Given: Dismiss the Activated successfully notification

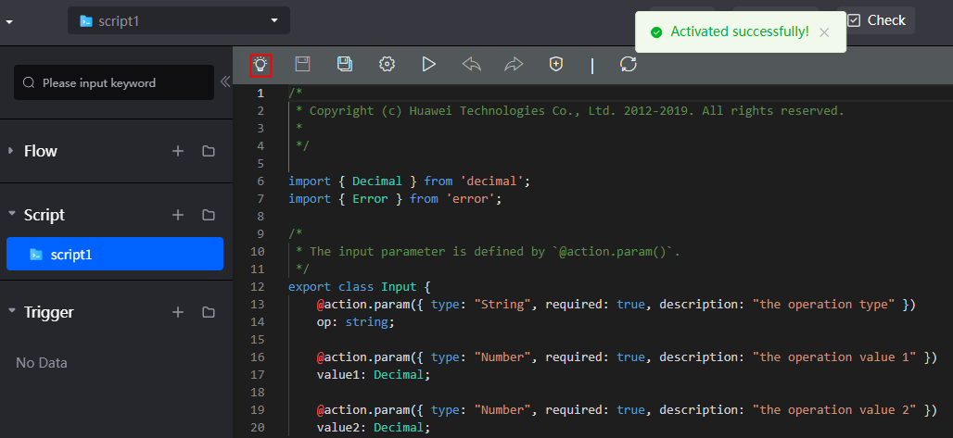Looking at the screenshot, I should click(x=824, y=32).
